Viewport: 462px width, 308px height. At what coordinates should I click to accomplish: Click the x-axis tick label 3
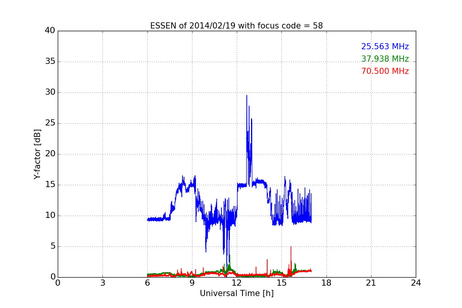(102, 283)
